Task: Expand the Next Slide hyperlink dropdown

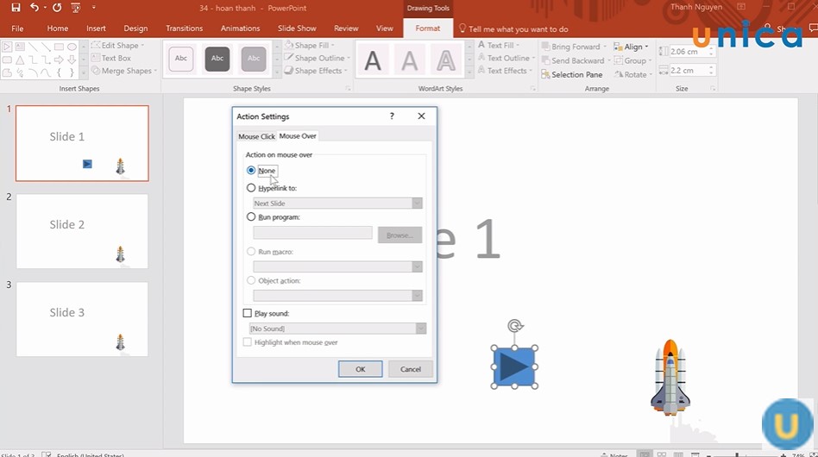Action: pos(417,203)
